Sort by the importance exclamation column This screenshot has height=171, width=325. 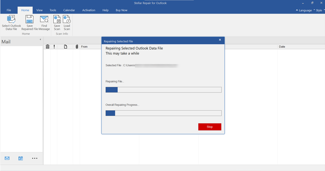(x=54, y=47)
